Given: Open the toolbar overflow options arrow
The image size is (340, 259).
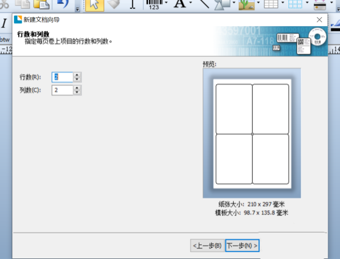Looking at the screenshot, I should tap(78, 9).
